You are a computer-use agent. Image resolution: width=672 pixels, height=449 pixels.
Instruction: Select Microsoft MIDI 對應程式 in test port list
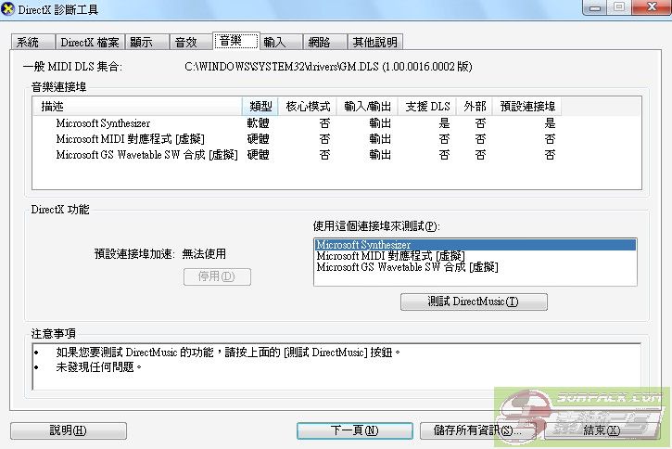pyautogui.click(x=390, y=256)
